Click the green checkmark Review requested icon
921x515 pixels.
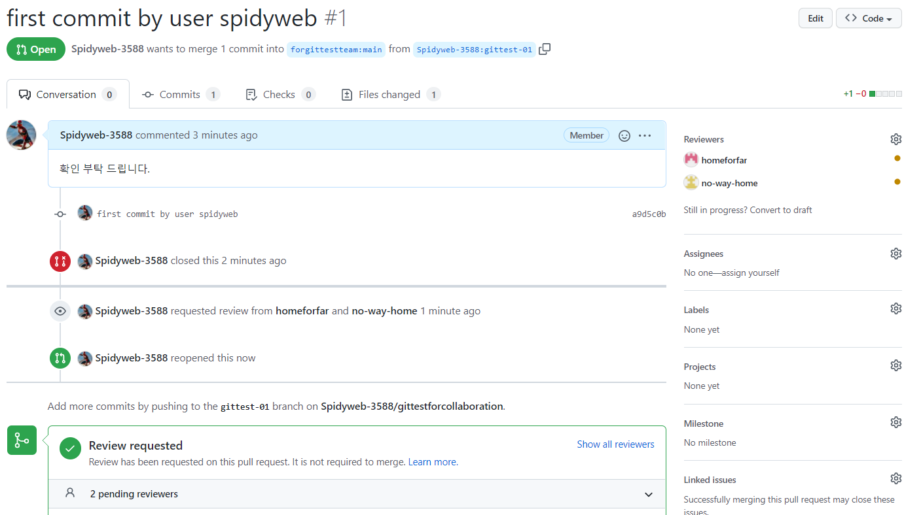(70, 448)
